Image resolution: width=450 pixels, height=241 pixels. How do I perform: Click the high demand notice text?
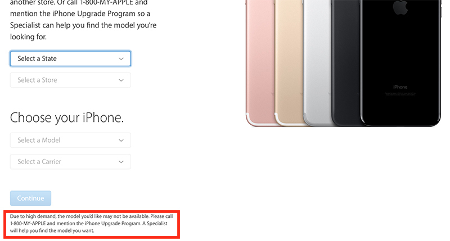click(x=92, y=224)
